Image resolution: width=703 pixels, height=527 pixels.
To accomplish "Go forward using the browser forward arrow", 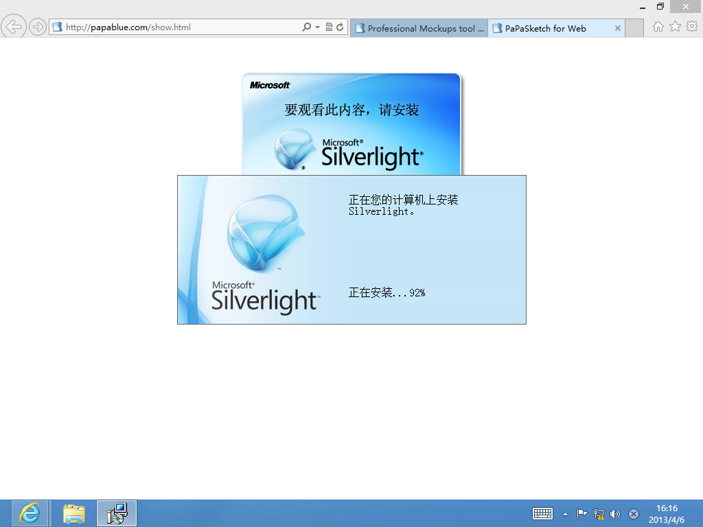I will (x=38, y=27).
